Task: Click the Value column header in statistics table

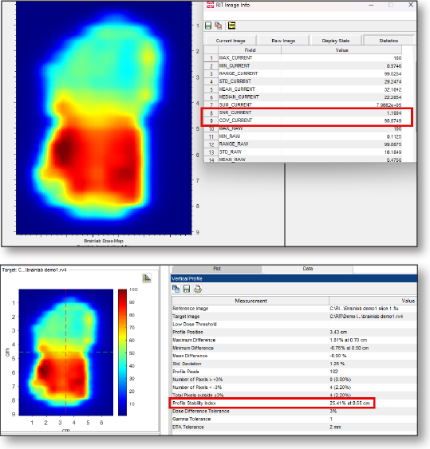Action: point(341,50)
